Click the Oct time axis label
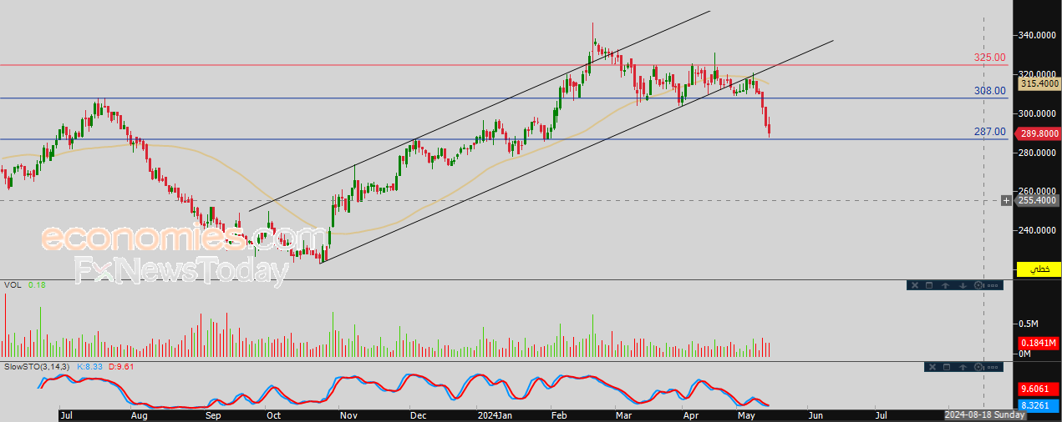Viewport: 1062px width, 422px height. tap(272, 414)
